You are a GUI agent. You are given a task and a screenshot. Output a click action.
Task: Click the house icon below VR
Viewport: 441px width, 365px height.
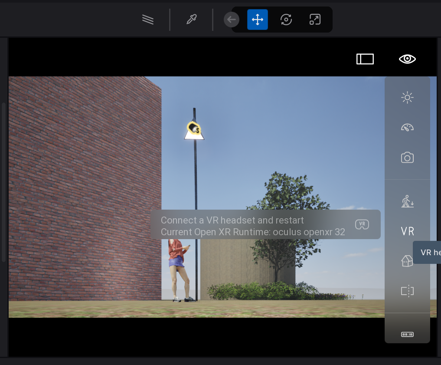click(x=407, y=261)
